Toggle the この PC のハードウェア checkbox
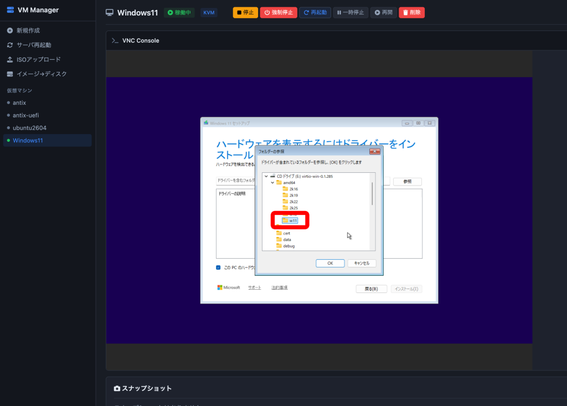 click(218, 268)
